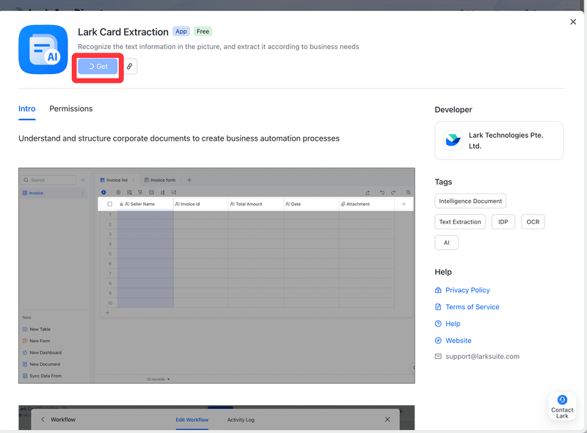Click the Attachment column header
Viewport: 587px width, 433px height.
366,204
